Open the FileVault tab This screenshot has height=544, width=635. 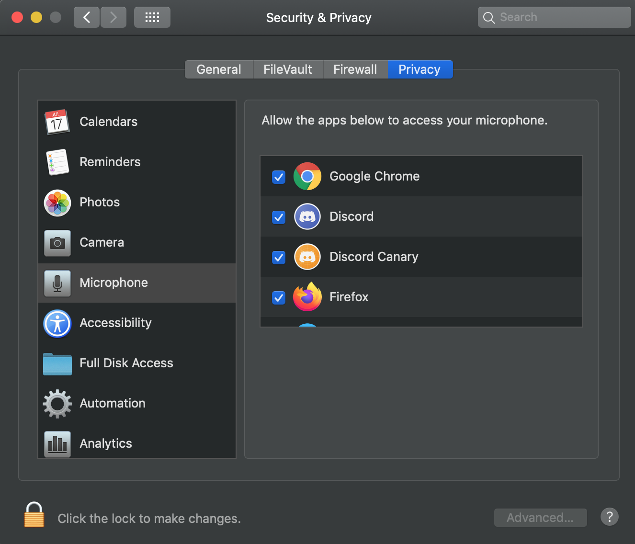[x=288, y=69]
